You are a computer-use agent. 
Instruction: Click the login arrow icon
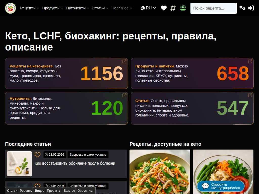[x=251, y=8]
